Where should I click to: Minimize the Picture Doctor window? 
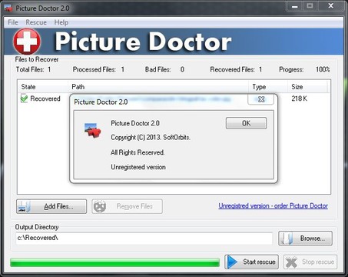coord(295,6)
